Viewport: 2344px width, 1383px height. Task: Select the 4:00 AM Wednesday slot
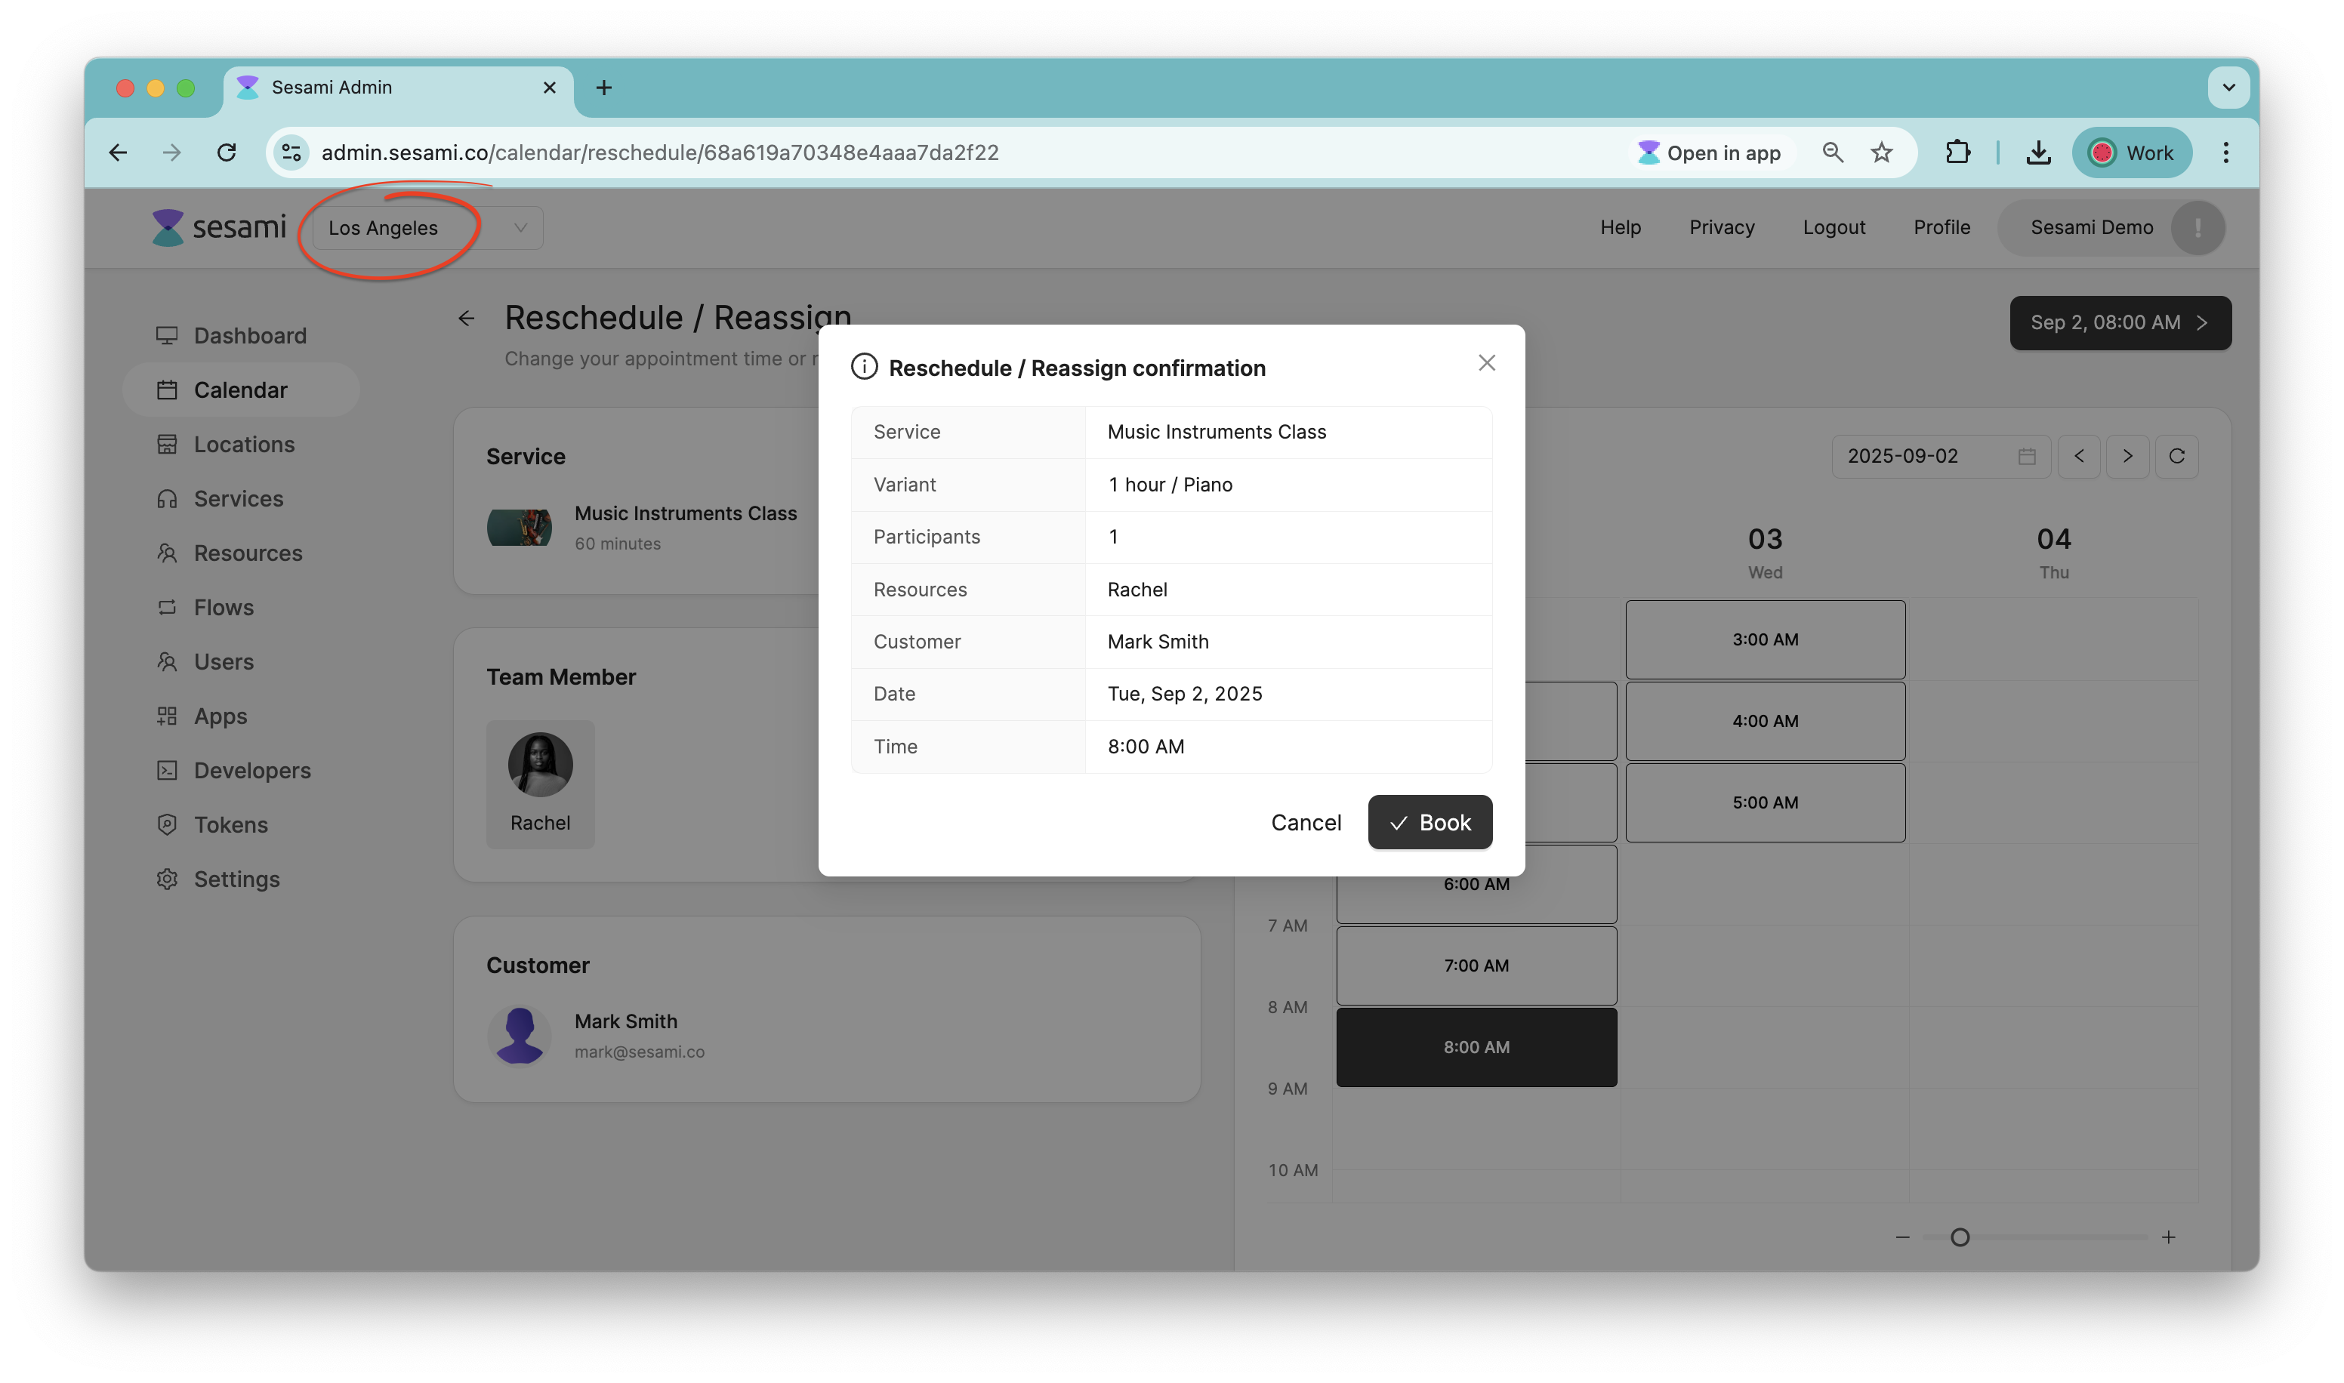point(1764,720)
